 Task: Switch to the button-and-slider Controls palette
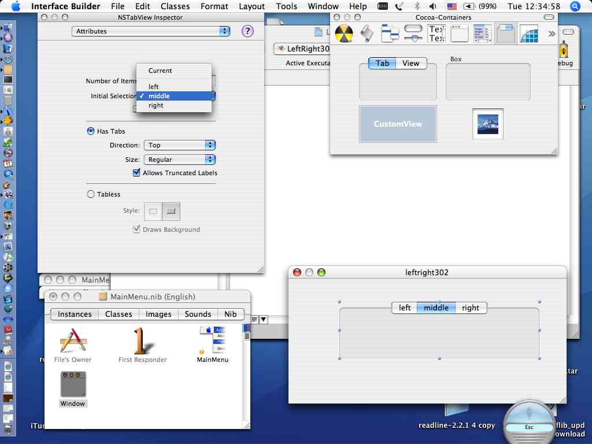[413, 34]
